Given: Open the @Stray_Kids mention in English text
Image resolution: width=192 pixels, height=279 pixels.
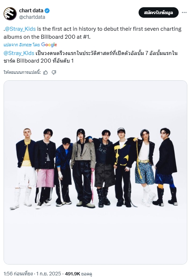Looking at the screenshot, I should click(20, 29).
